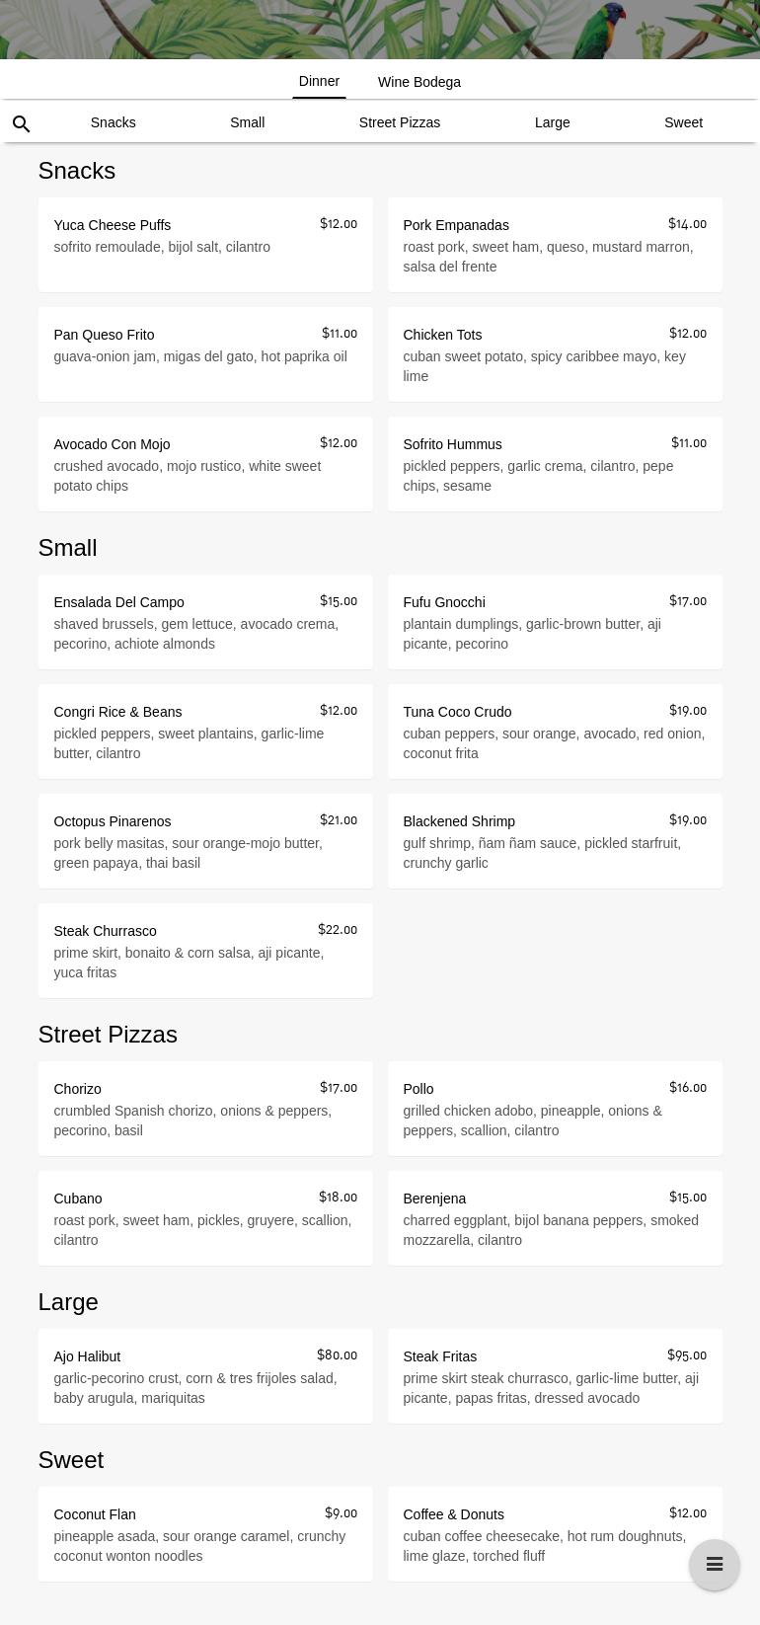This screenshot has width=760, height=1625.
Task: Open the Octopus Pinarenos item
Action: (205, 841)
